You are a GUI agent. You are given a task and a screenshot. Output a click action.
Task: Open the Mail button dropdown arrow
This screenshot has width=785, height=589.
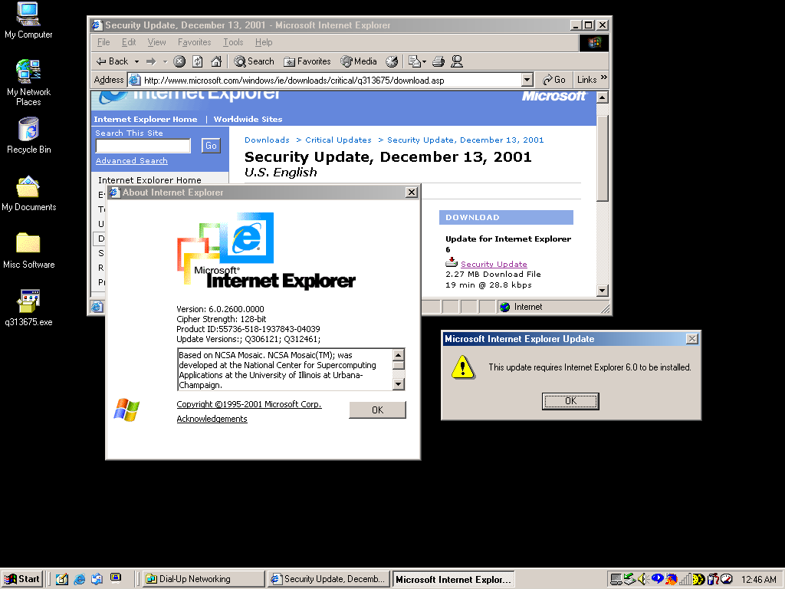tap(424, 61)
